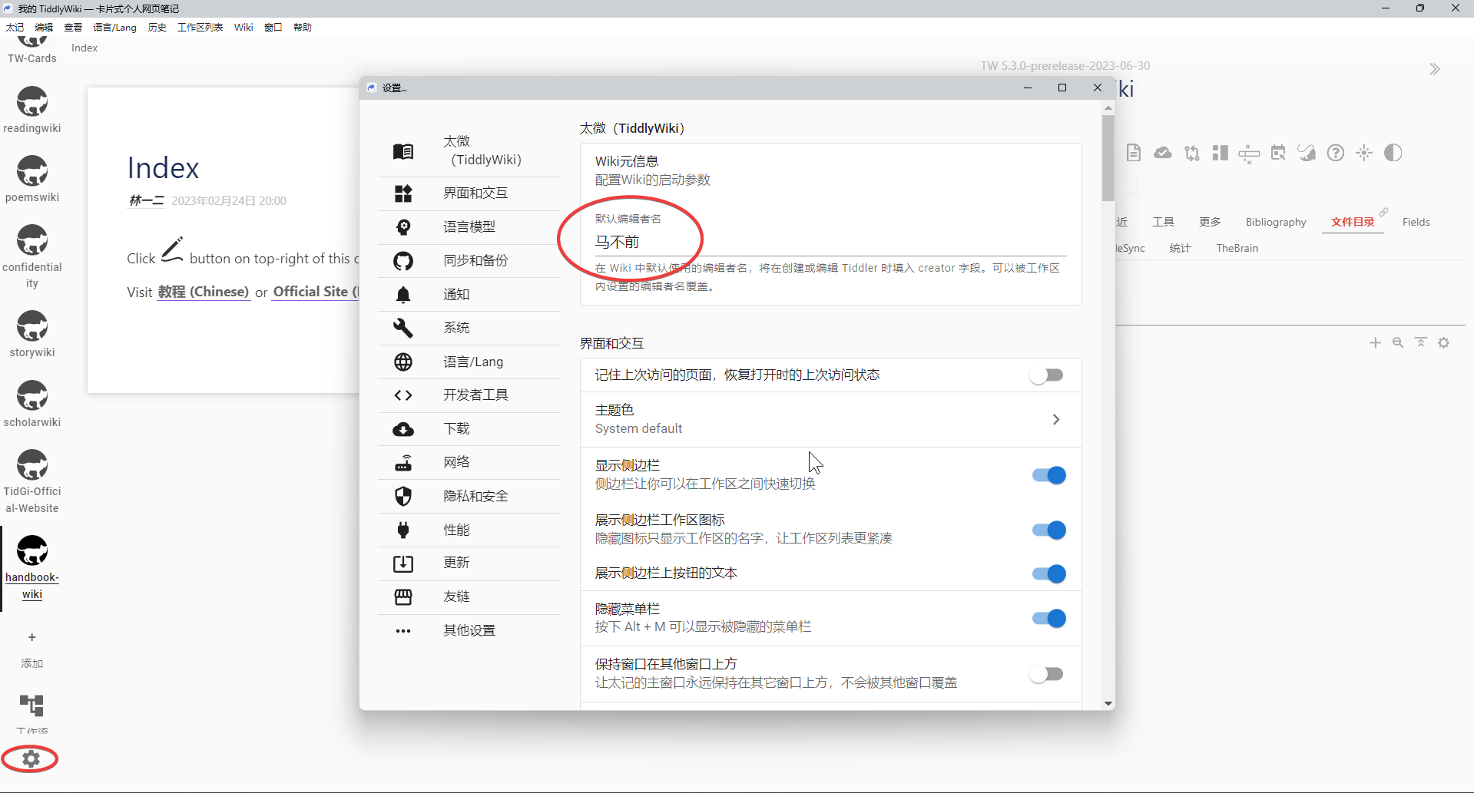Go to 网络 settings section
The image size is (1474, 793).
(x=469, y=462)
